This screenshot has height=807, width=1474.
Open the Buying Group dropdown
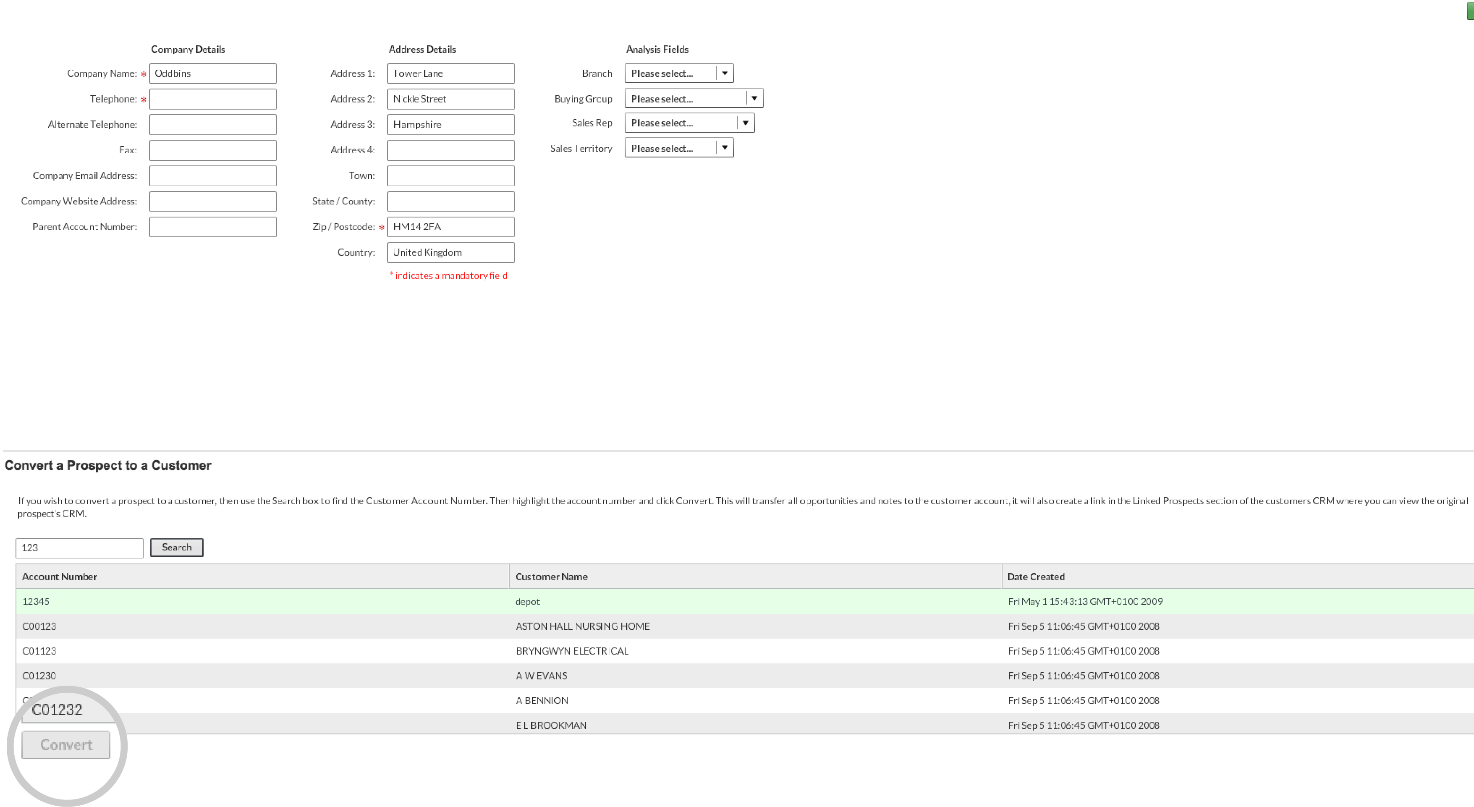coord(694,98)
